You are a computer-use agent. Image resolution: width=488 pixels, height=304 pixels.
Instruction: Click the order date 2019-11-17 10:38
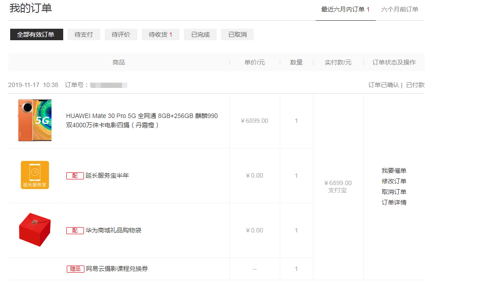(x=33, y=85)
